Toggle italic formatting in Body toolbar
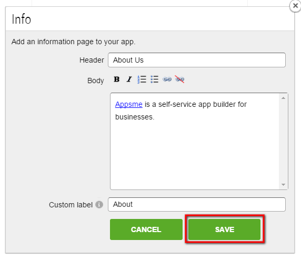Screen dimensions: 301x260 pyautogui.click(x=129, y=79)
